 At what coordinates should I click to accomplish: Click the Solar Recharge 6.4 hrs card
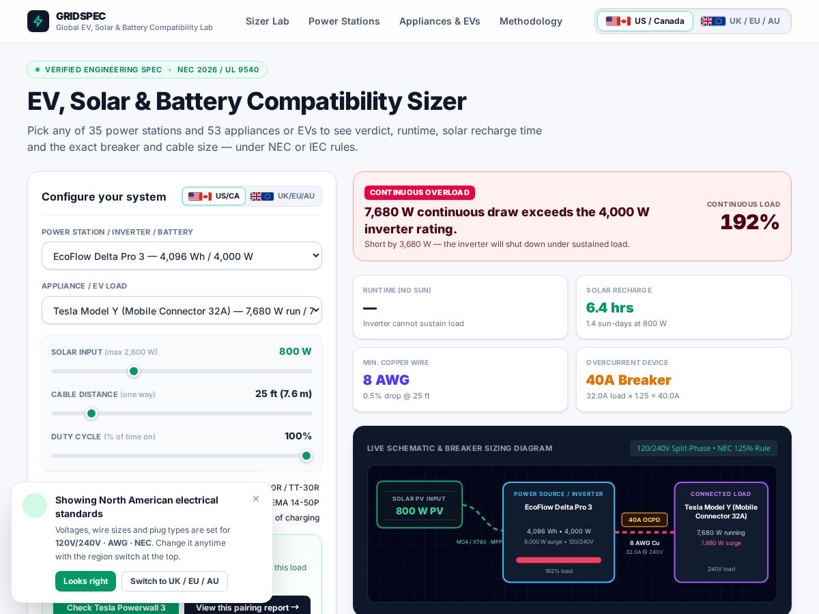click(x=684, y=307)
